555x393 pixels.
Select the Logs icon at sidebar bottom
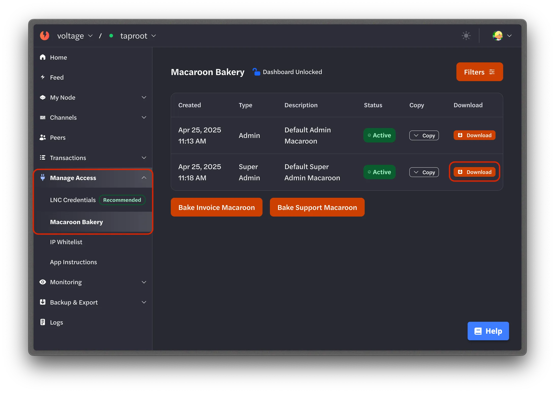coord(43,322)
